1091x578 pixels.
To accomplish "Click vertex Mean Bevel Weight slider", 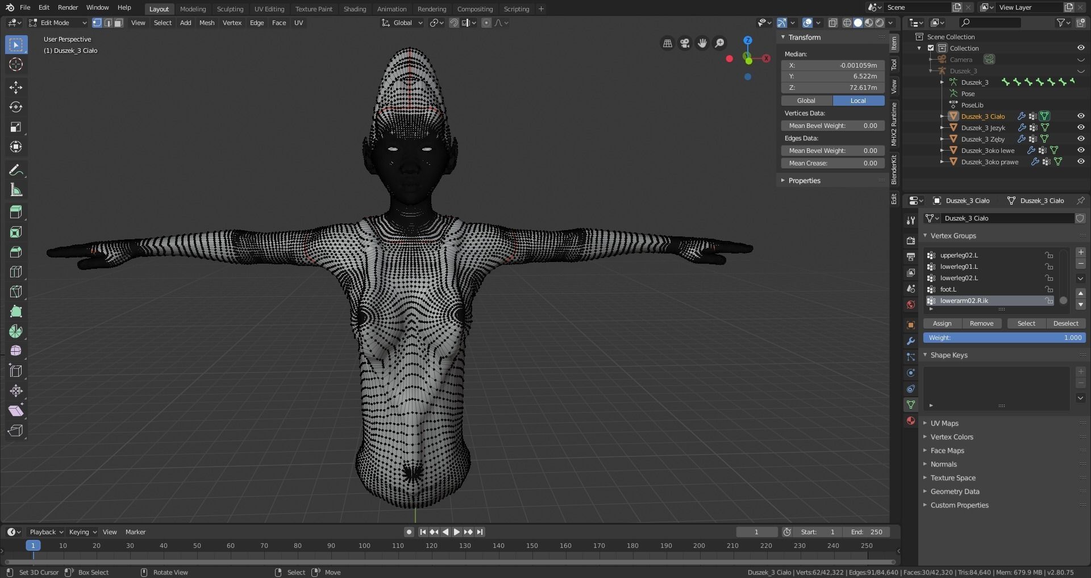I will 833,126.
